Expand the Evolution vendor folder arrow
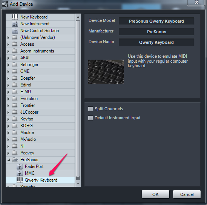207x205 pixels. [8, 99]
